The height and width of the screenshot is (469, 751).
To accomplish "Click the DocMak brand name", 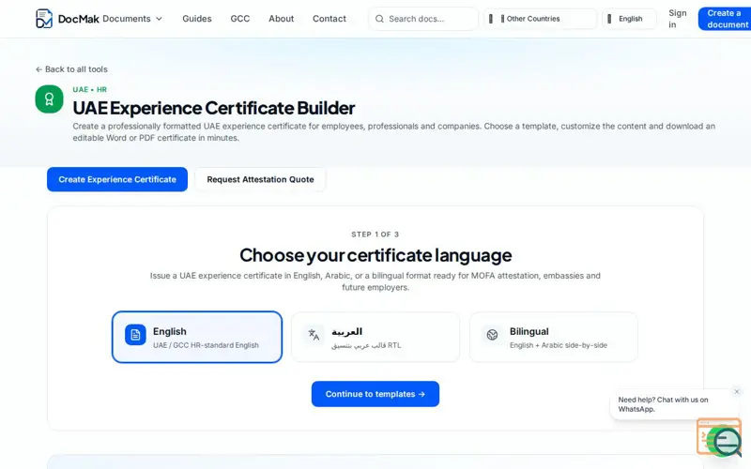I will 79,19.
